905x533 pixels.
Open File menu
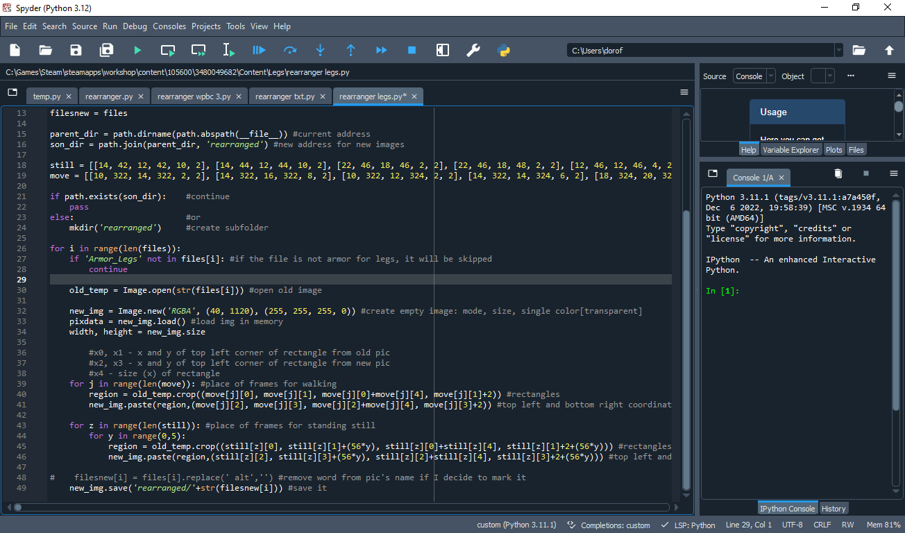coord(11,26)
